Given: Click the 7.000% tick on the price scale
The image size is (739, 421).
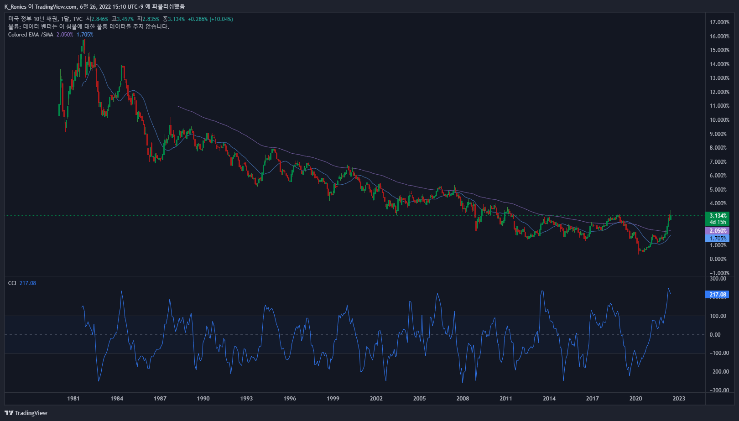Looking at the screenshot, I should (x=718, y=162).
